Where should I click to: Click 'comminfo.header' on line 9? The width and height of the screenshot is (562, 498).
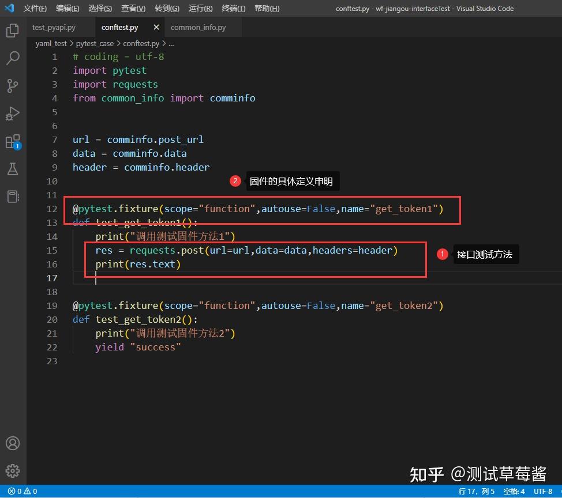(167, 167)
